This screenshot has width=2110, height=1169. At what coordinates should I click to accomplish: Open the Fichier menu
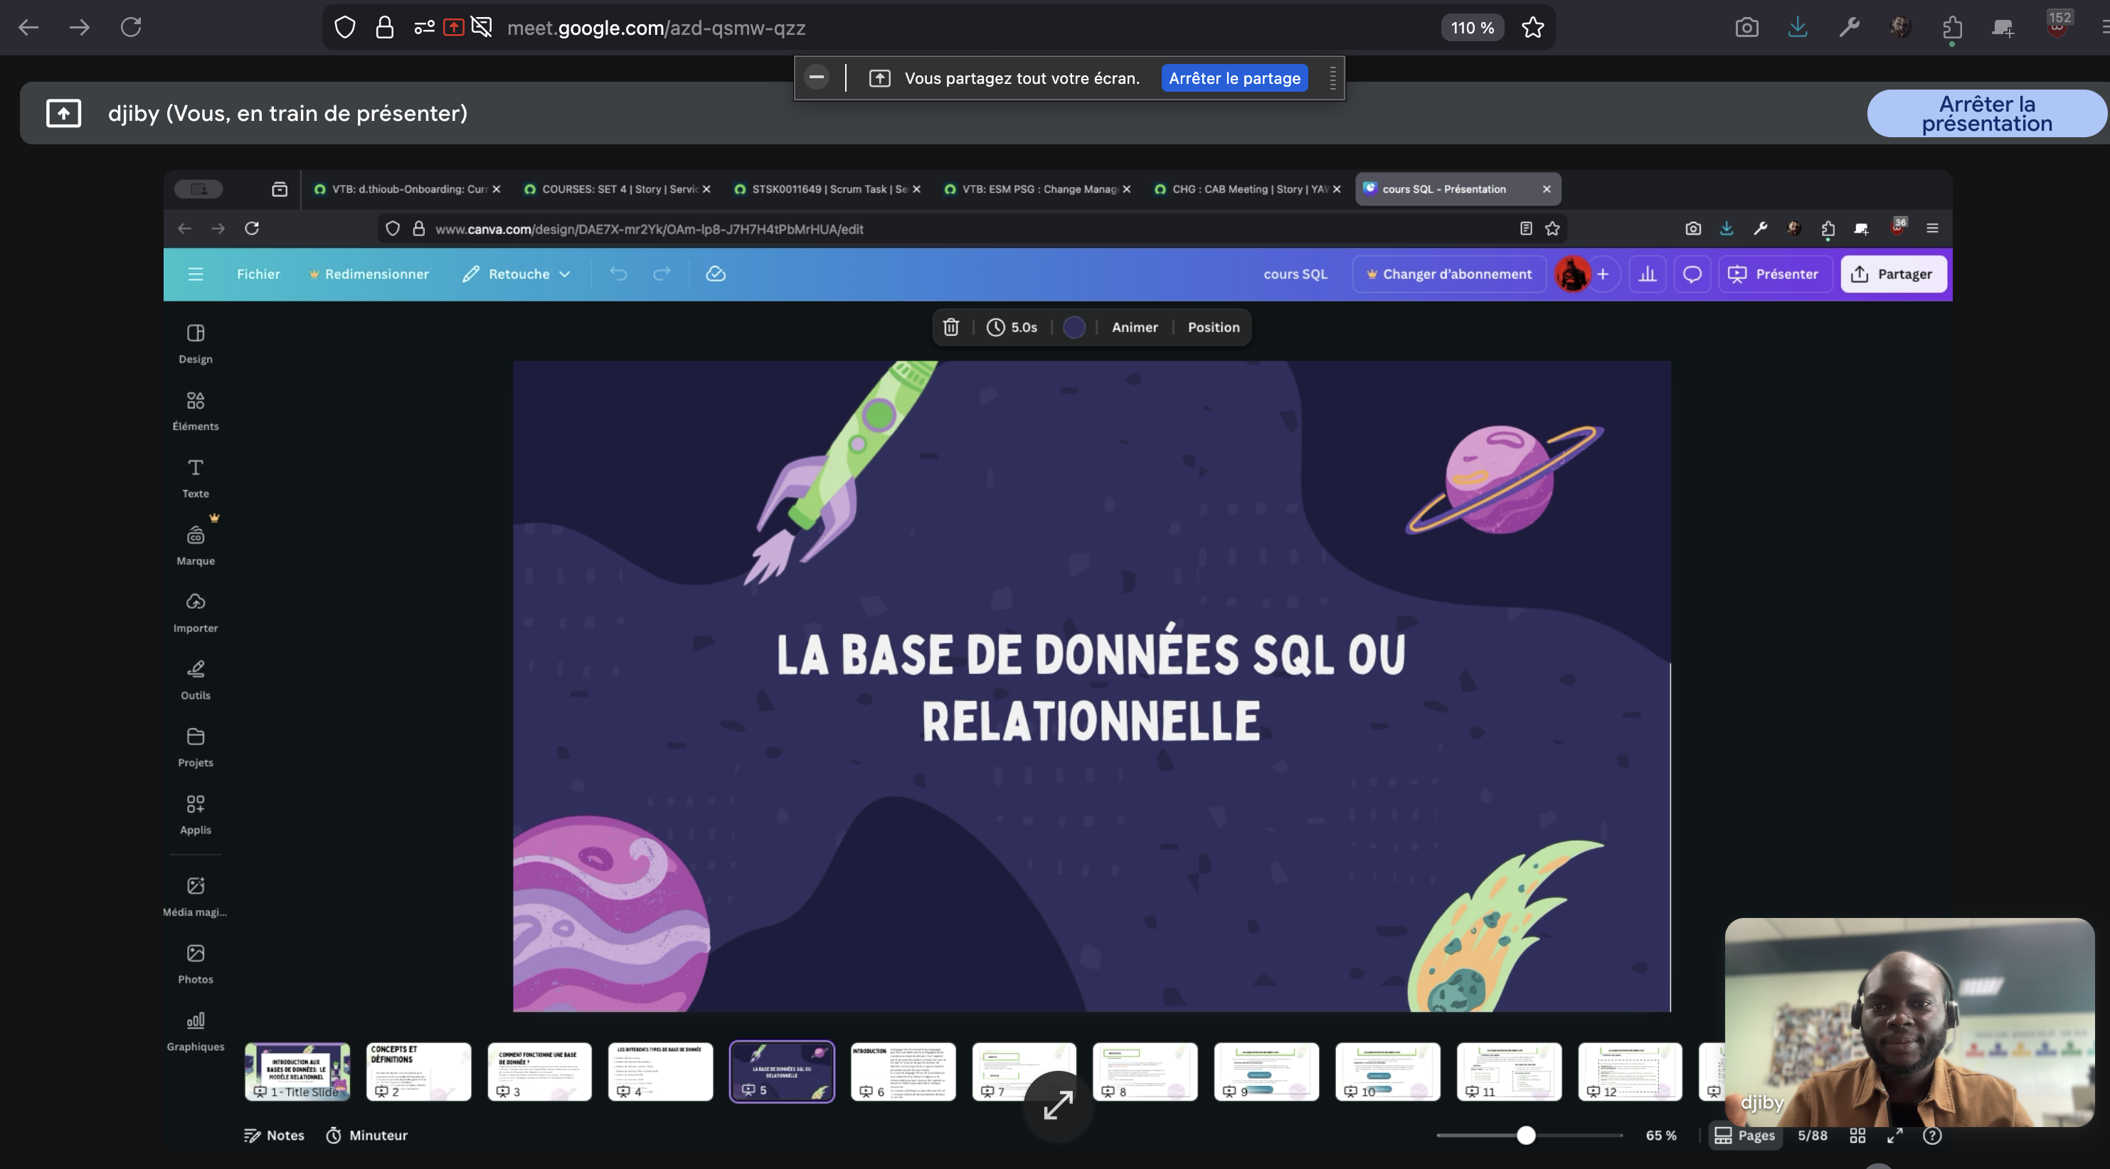258,274
